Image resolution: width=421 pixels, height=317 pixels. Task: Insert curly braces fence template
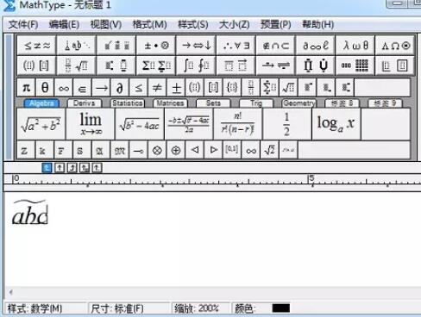(232, 88)
